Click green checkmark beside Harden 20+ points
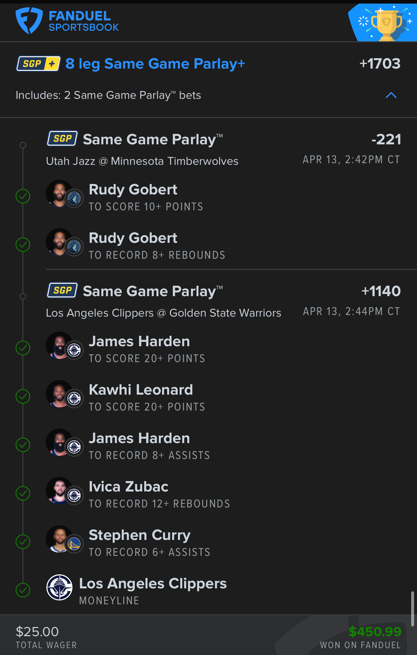The image size is (417, 655). coord(23,348)
